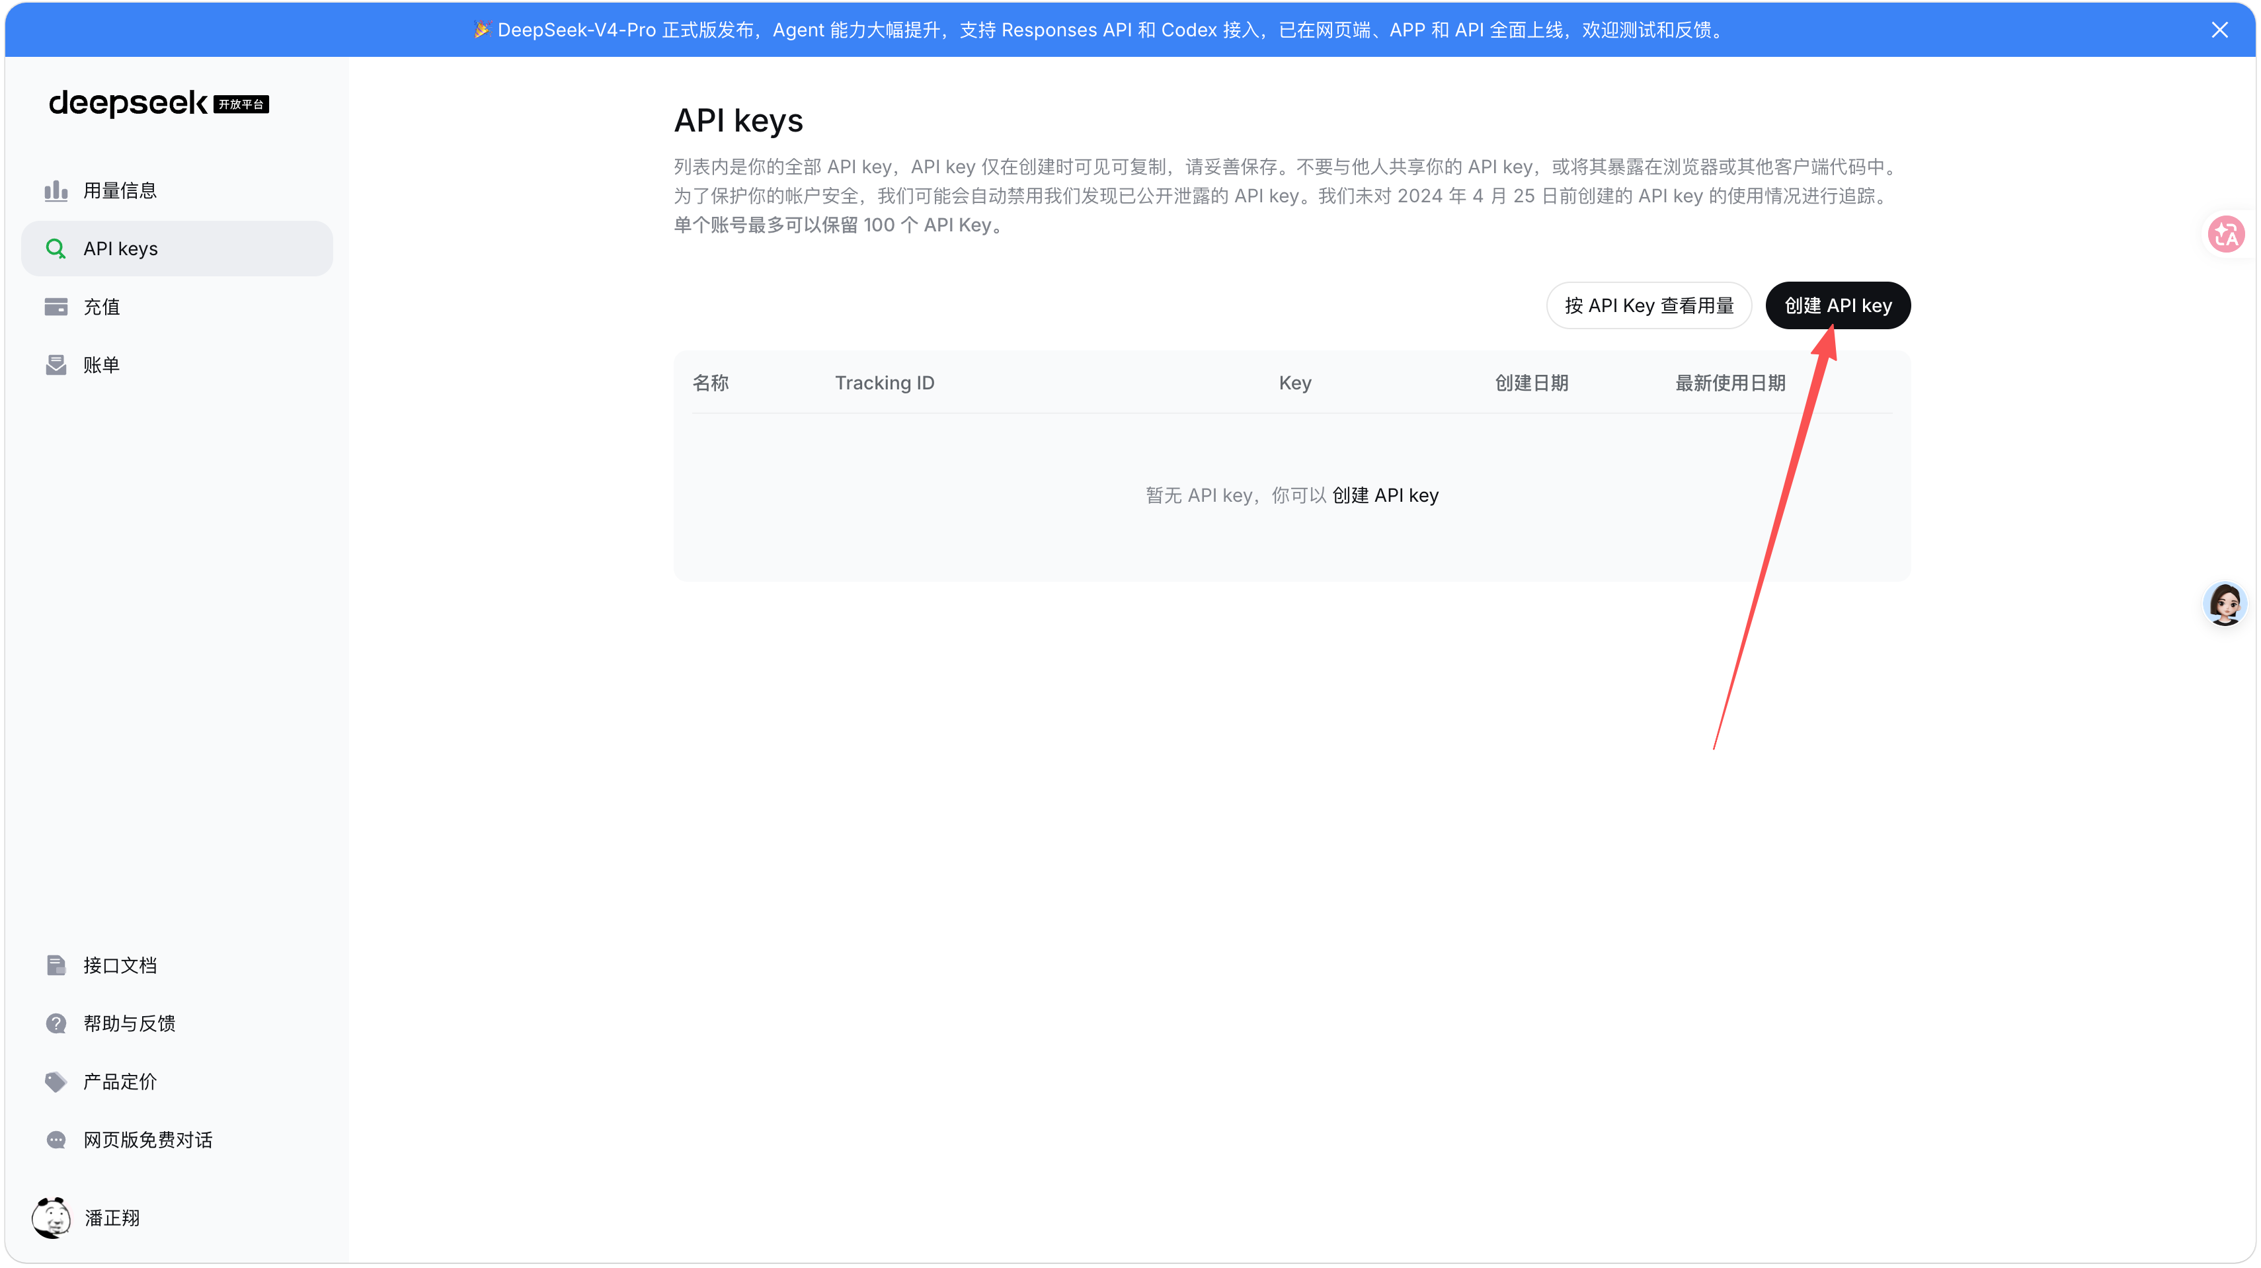The height and width of the screenshot is (1268, 2261).
Task: Select the API keys sidebar item
Action: pyautogui.click(x=177, y=249)
